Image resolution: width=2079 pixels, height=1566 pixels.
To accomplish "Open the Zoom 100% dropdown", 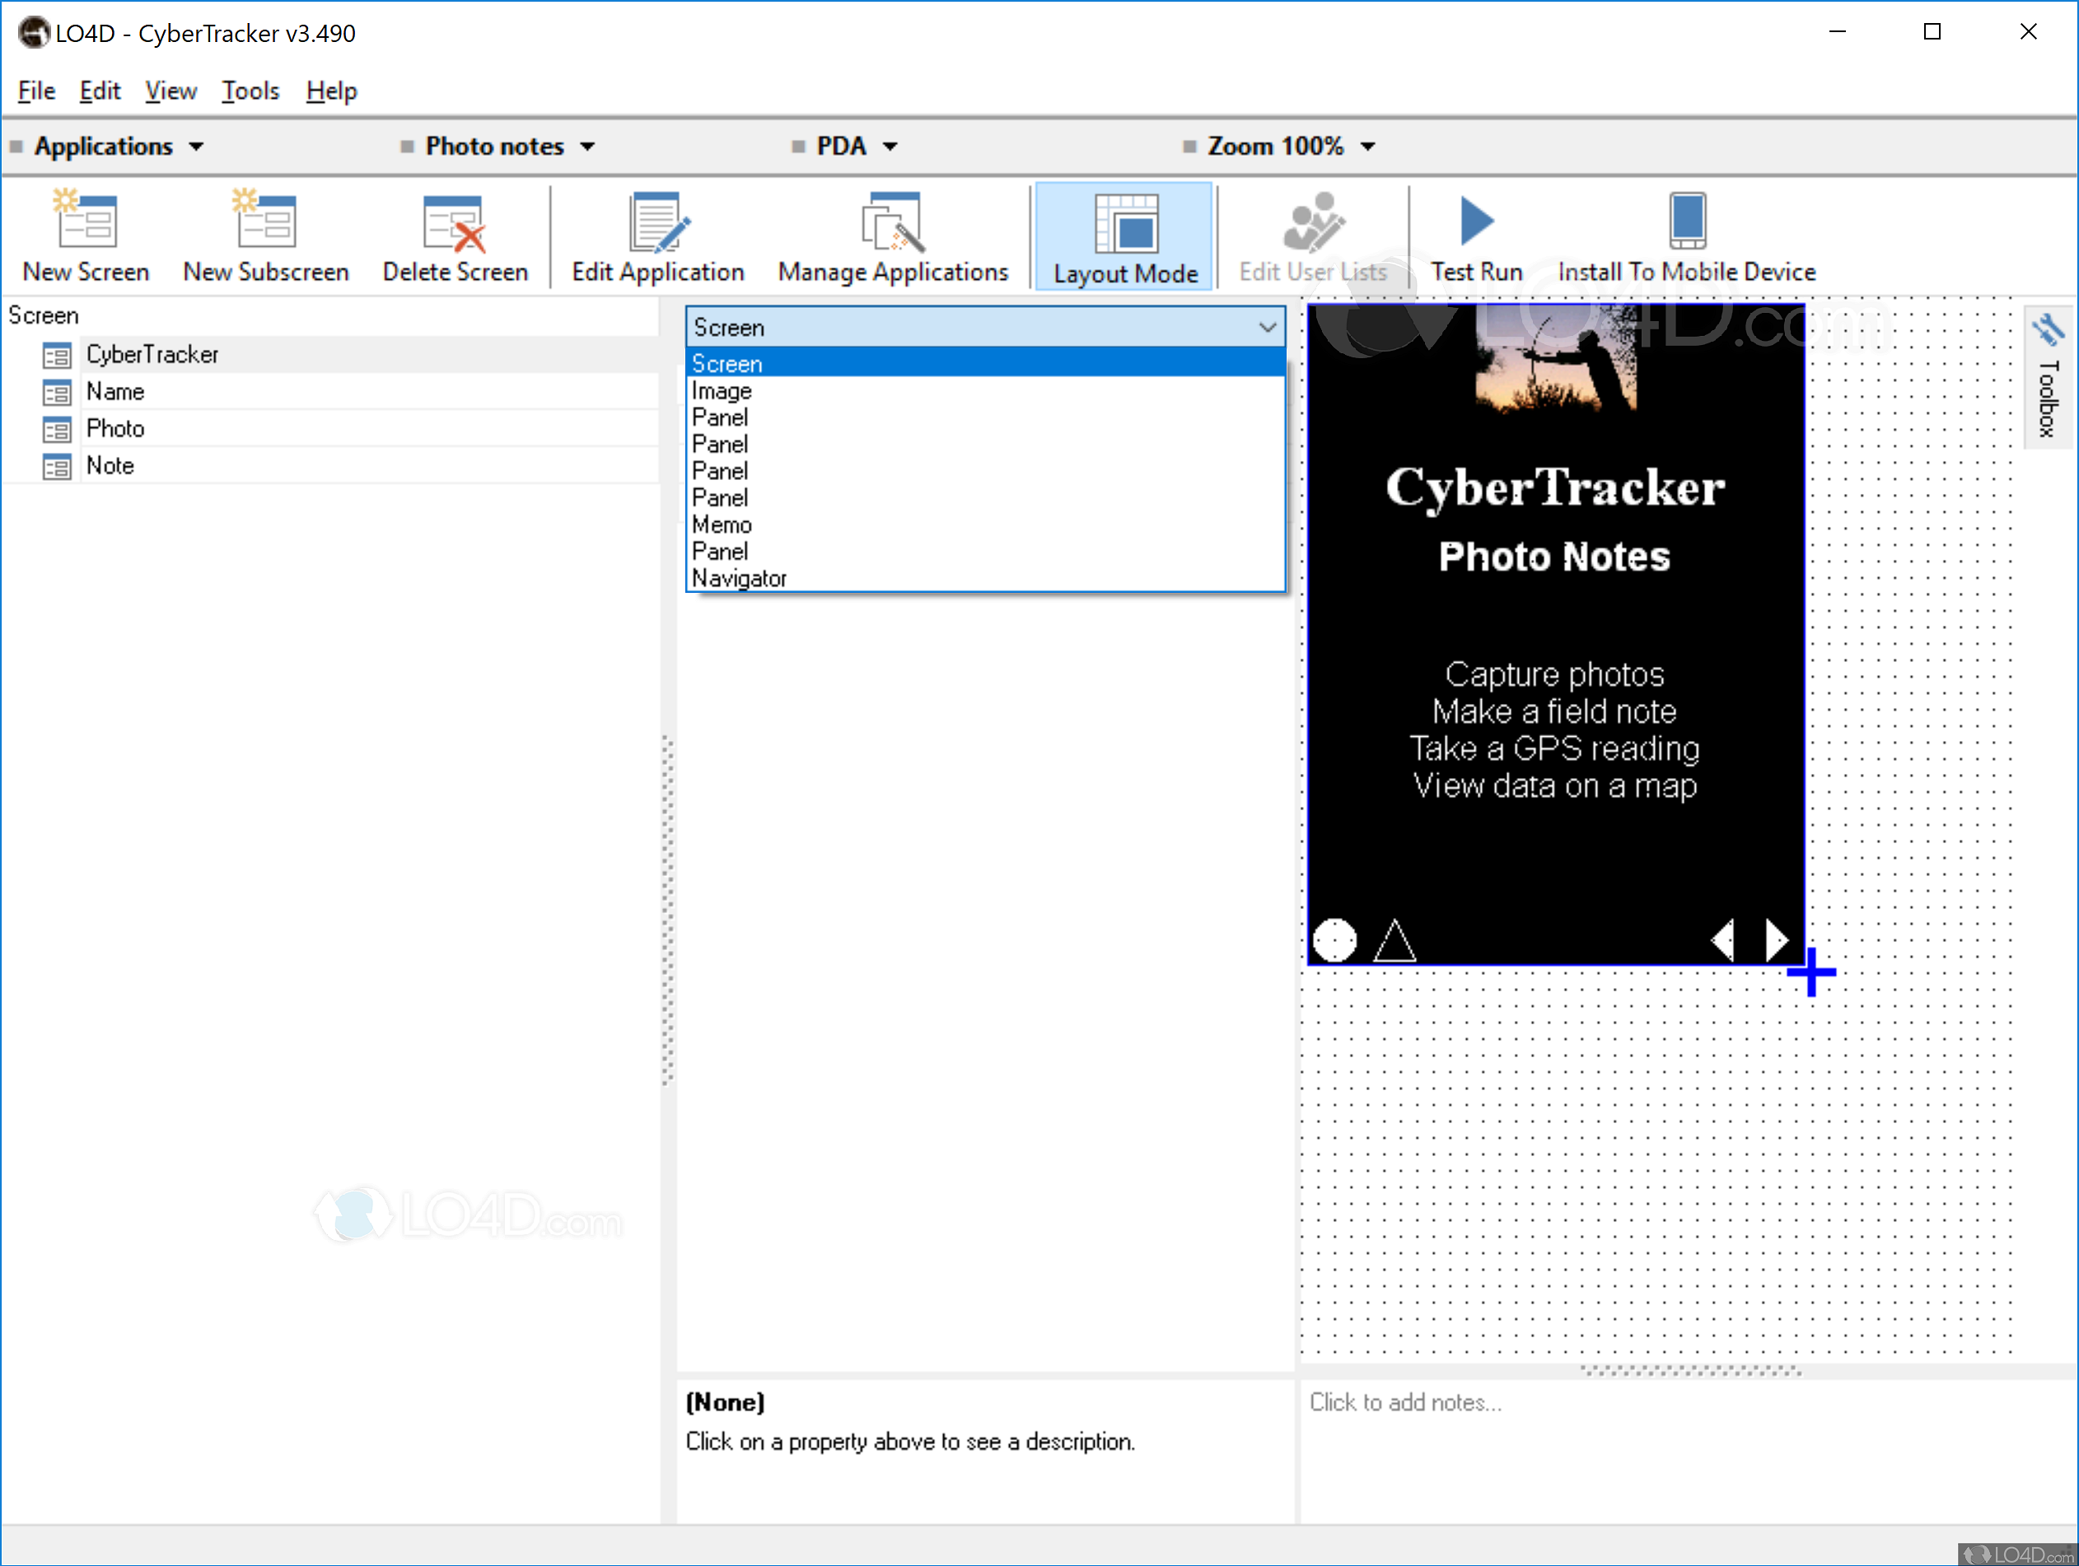I will point(1368,146).
